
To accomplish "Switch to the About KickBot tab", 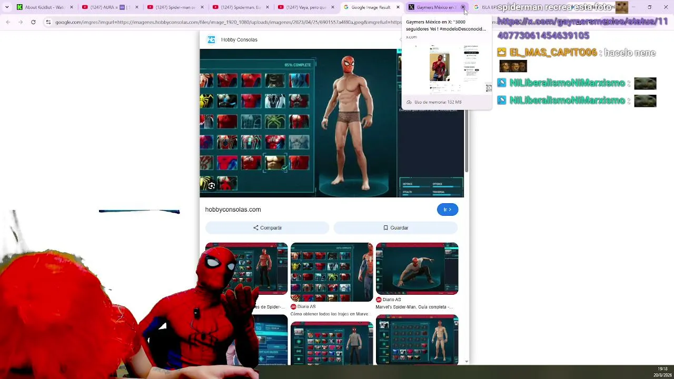I will (x=45, y=7).
